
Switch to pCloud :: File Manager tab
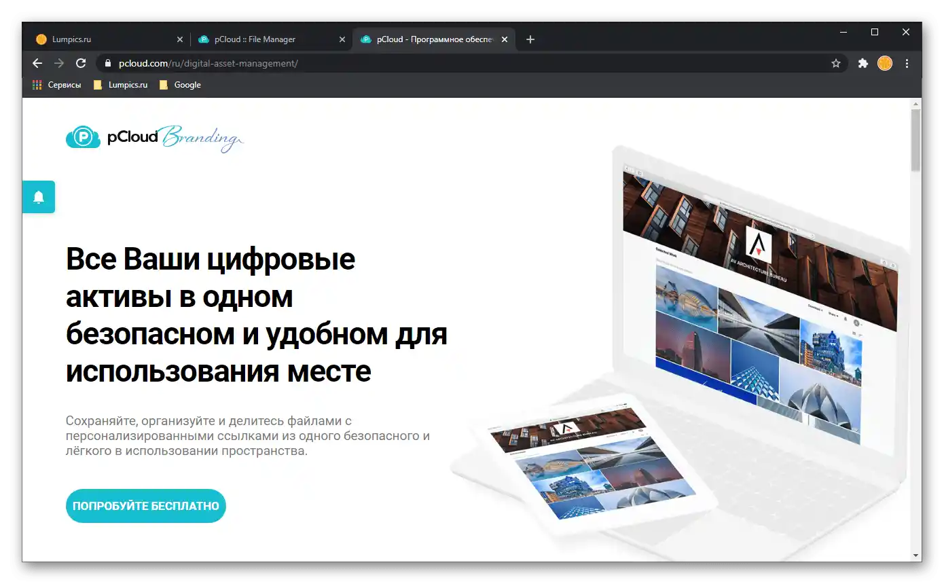point(272,39)
